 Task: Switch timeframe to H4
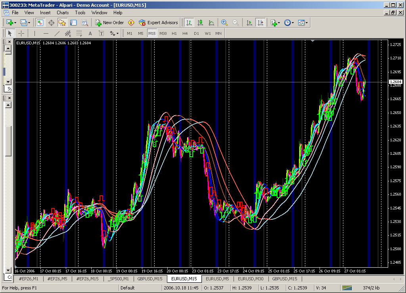coord(185,33)
